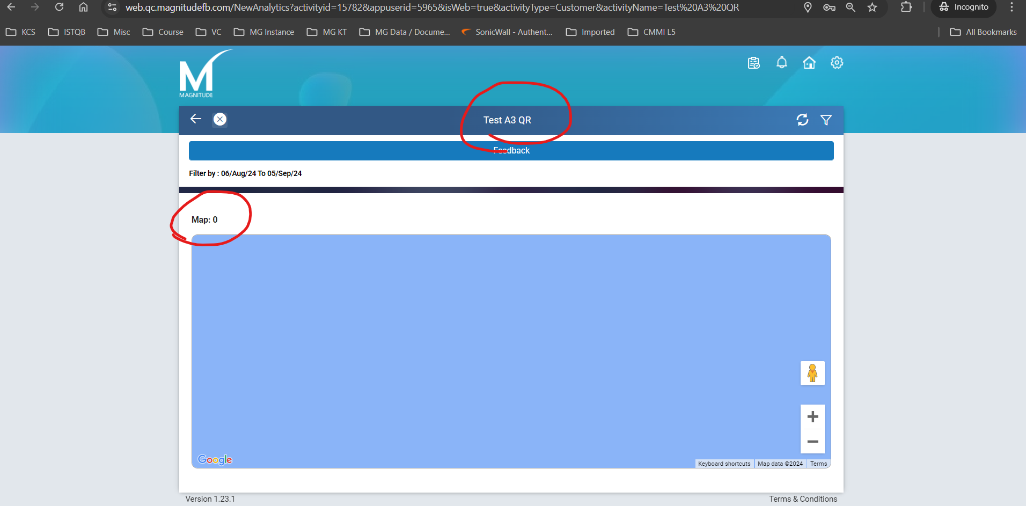Zoom in on the map
1026x506 pixels.
pyautogui.click(x=812, y=417)
